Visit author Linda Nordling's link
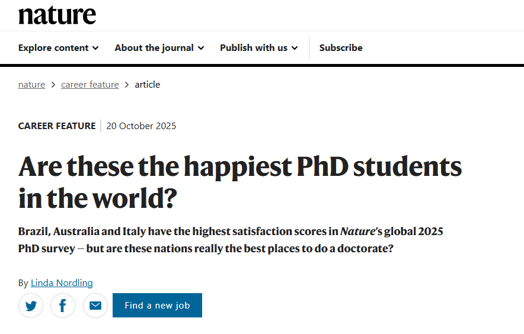524x334 pixels. 62,282
